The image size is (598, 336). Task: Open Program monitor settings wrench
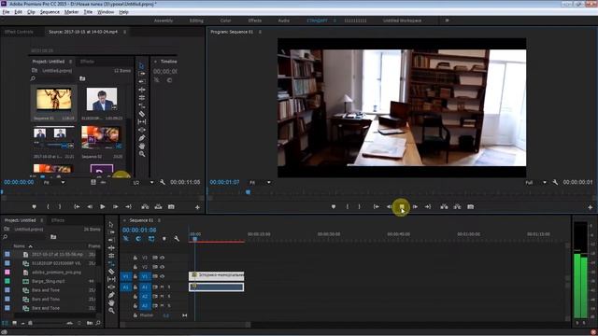555,183
